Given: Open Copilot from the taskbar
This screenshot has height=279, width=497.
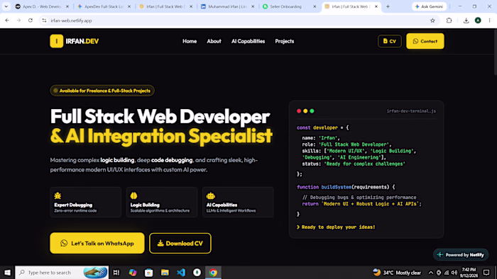Looking at the screenshot, I should coord(133,273).
